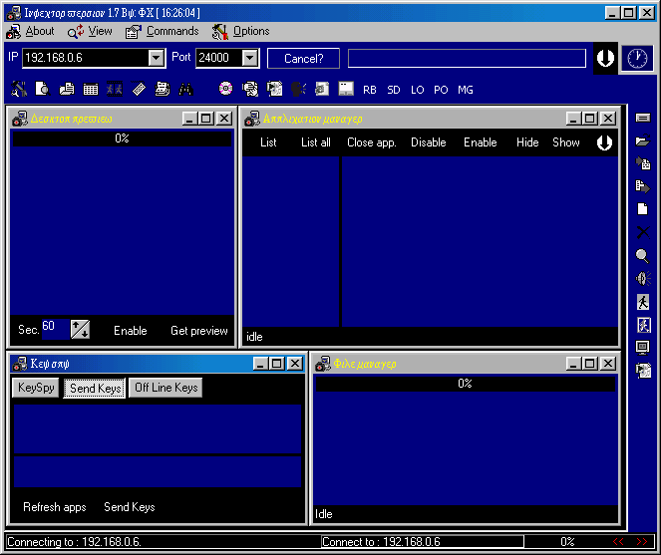Click Disable in the application manager panel

428,142
